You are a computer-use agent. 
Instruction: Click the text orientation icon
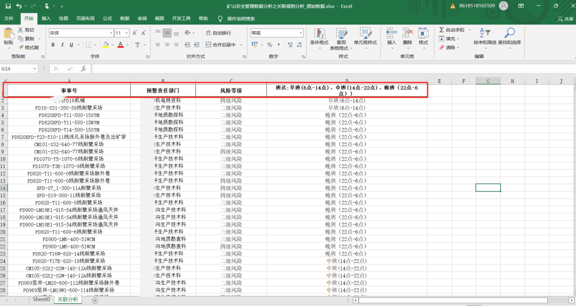[x=188, y=32]
